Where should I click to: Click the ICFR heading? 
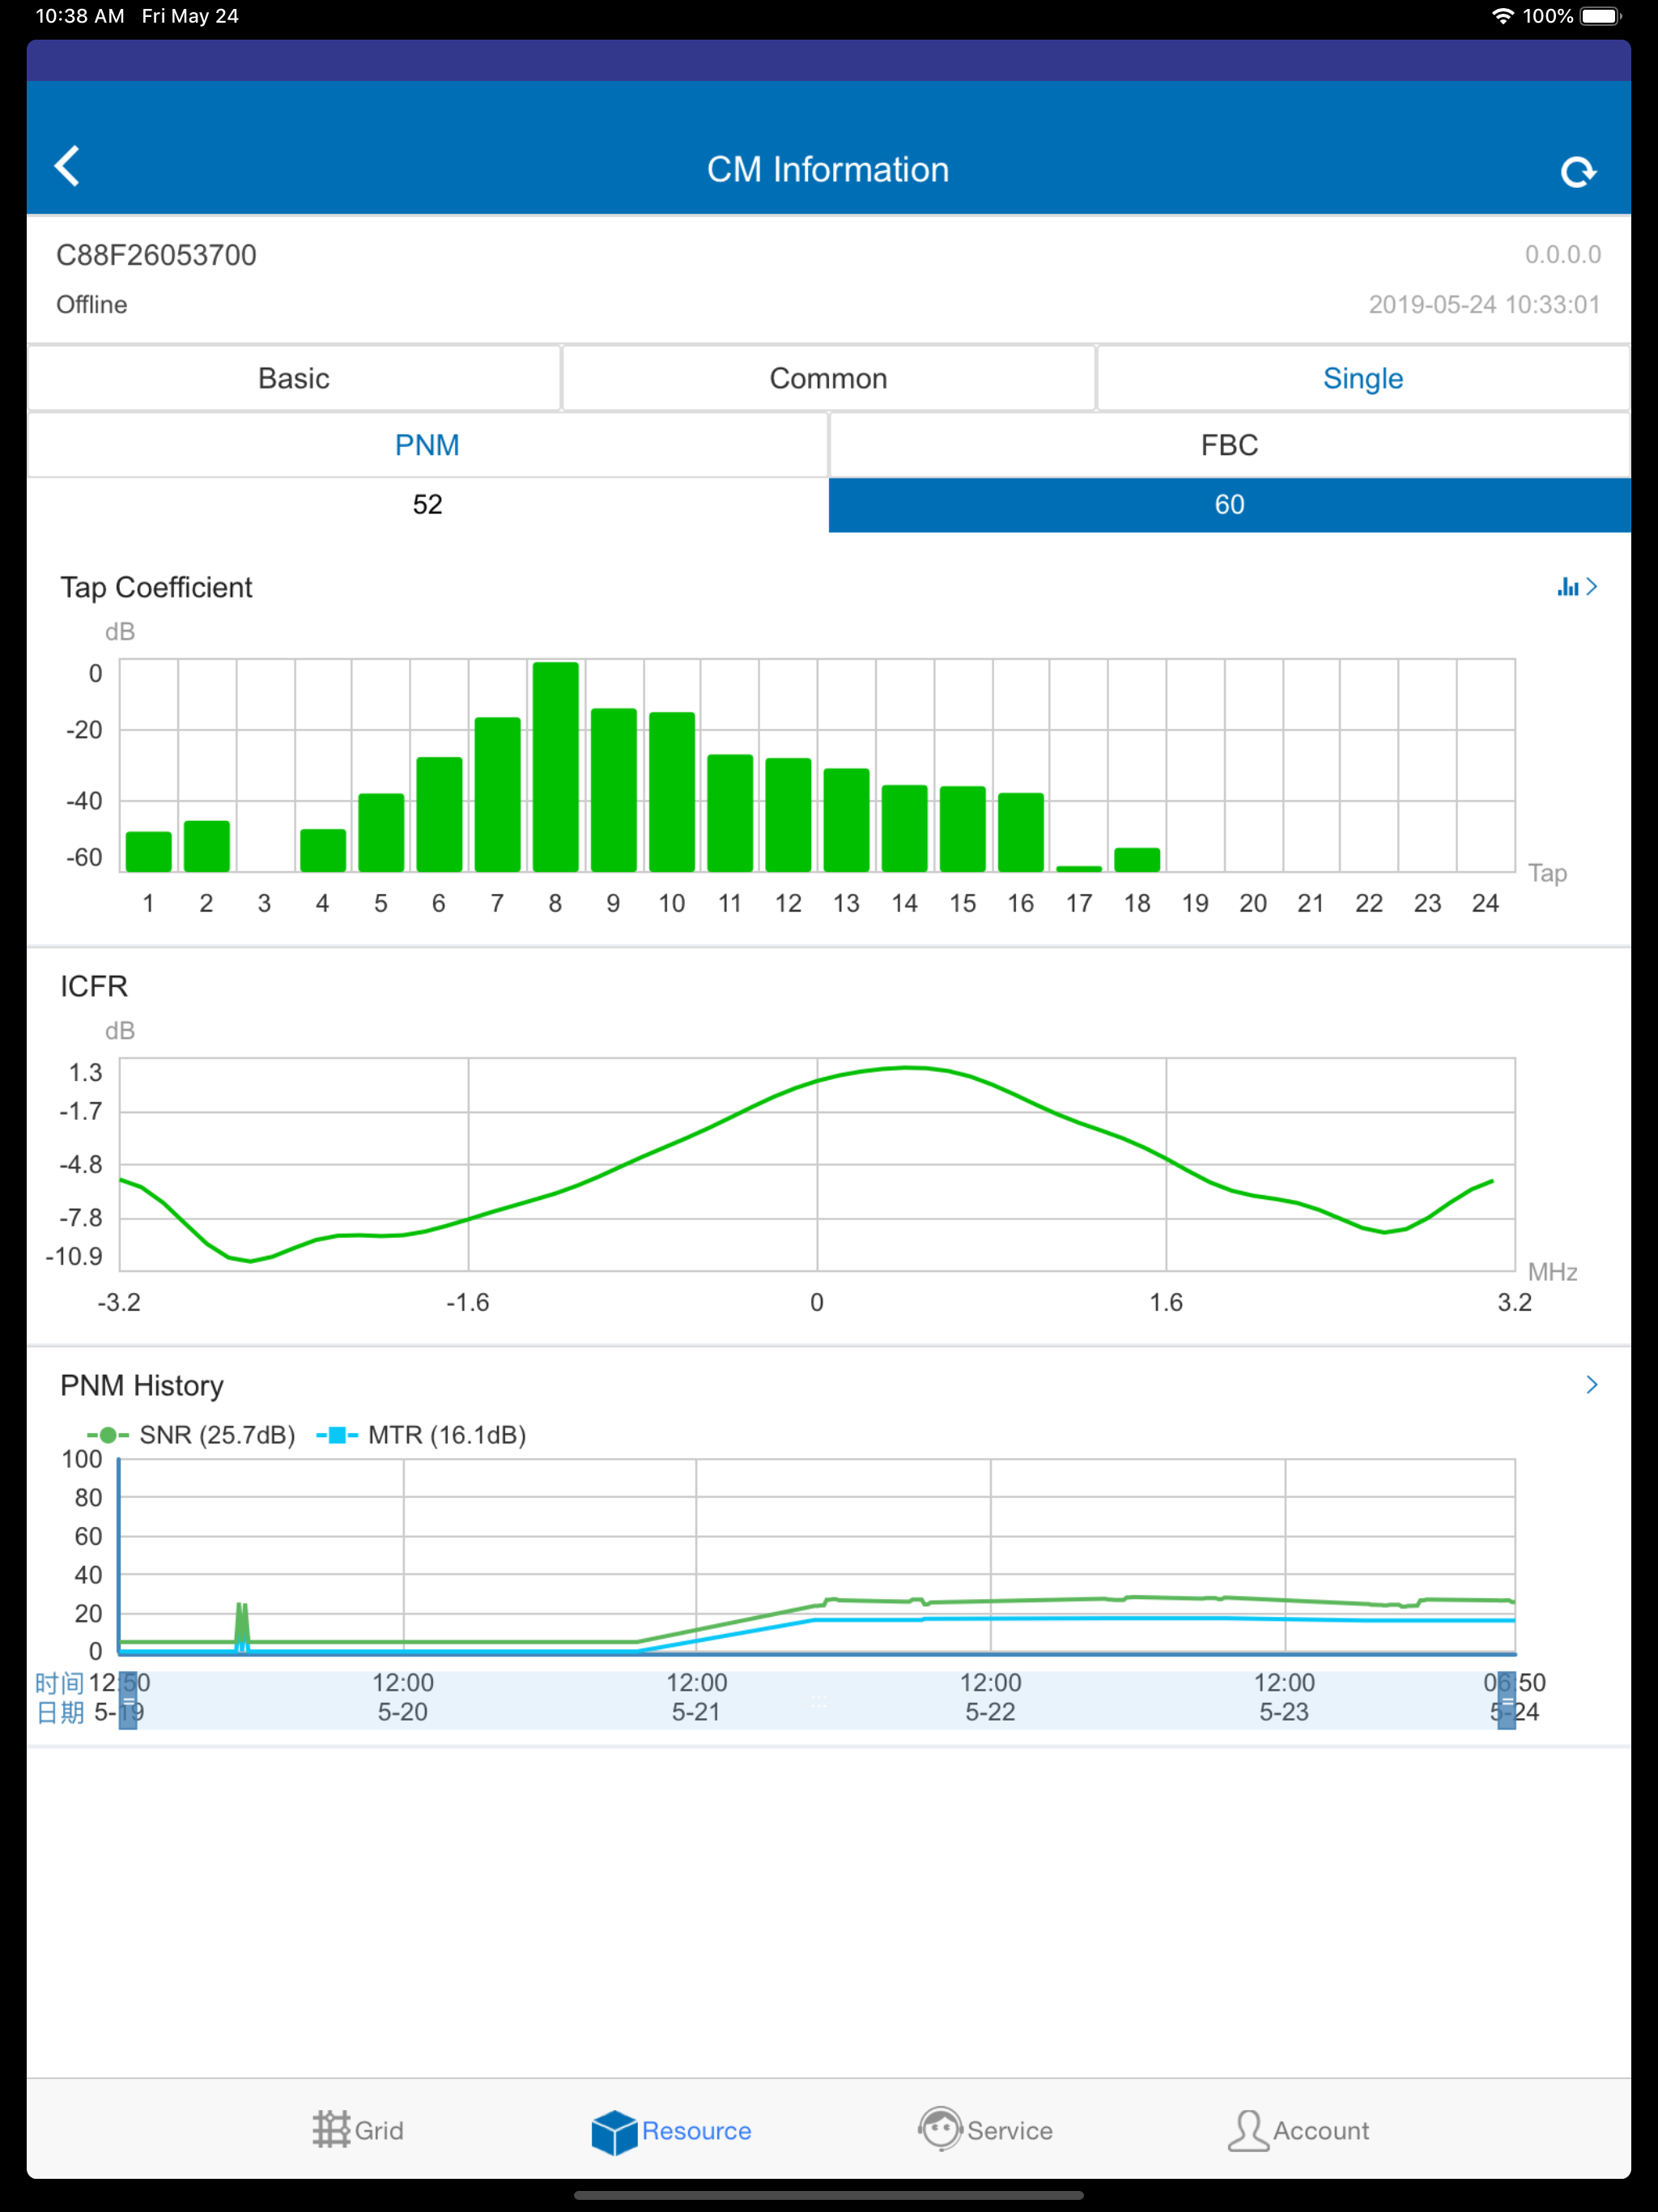tap(94, 987)
